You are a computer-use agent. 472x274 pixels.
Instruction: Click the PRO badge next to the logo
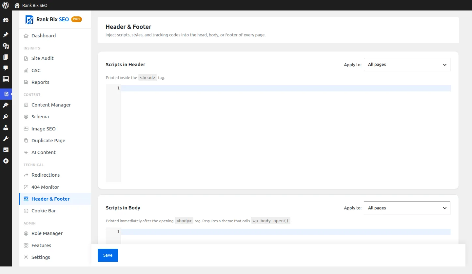[x=76, y=19]
